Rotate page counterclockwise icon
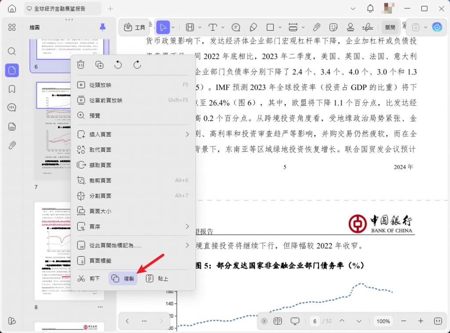450x333 pixels. click(x=118, y=65)
